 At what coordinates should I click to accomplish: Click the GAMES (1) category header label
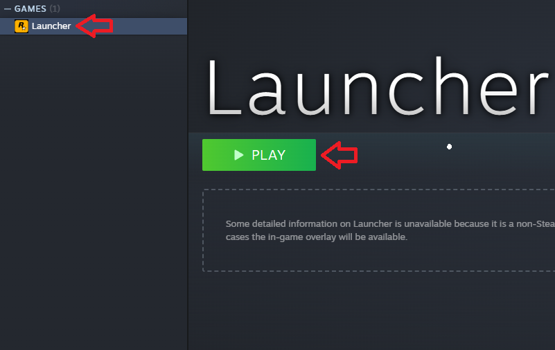(37, 9)
